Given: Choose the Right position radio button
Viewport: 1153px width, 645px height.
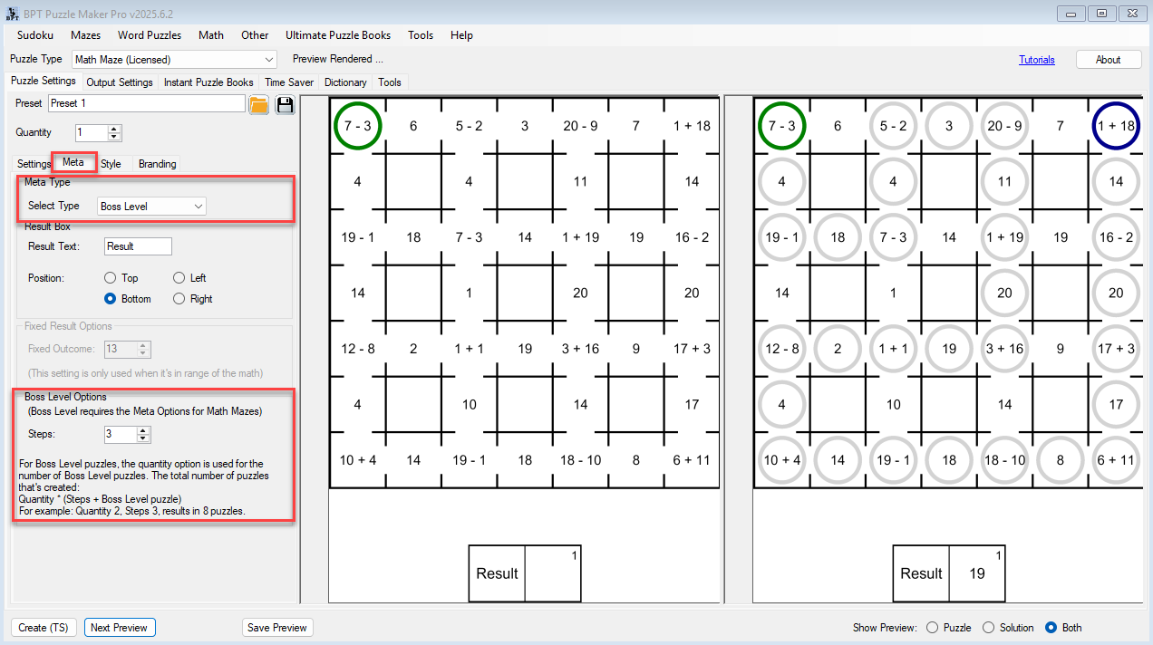Looking at the screenshot, I should pos(179,299).
